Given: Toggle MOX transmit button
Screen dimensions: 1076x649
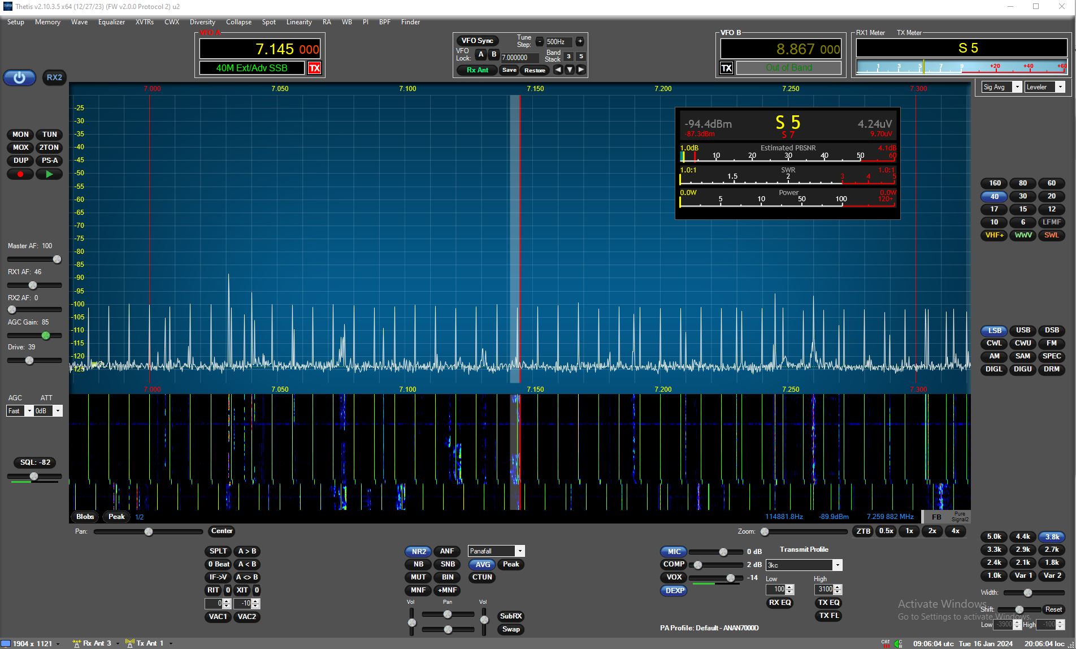Looking at the screenshot, I should 20,148.
